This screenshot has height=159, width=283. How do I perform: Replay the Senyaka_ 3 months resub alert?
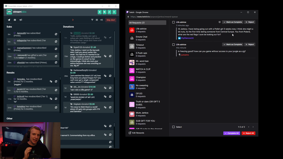tap(56, 81)
